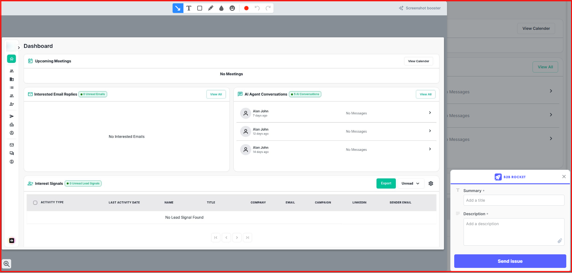Viewport: 572px width, 273px height.
Task: Open the send campaigns sidebar item
Action: tap(12, 116)
